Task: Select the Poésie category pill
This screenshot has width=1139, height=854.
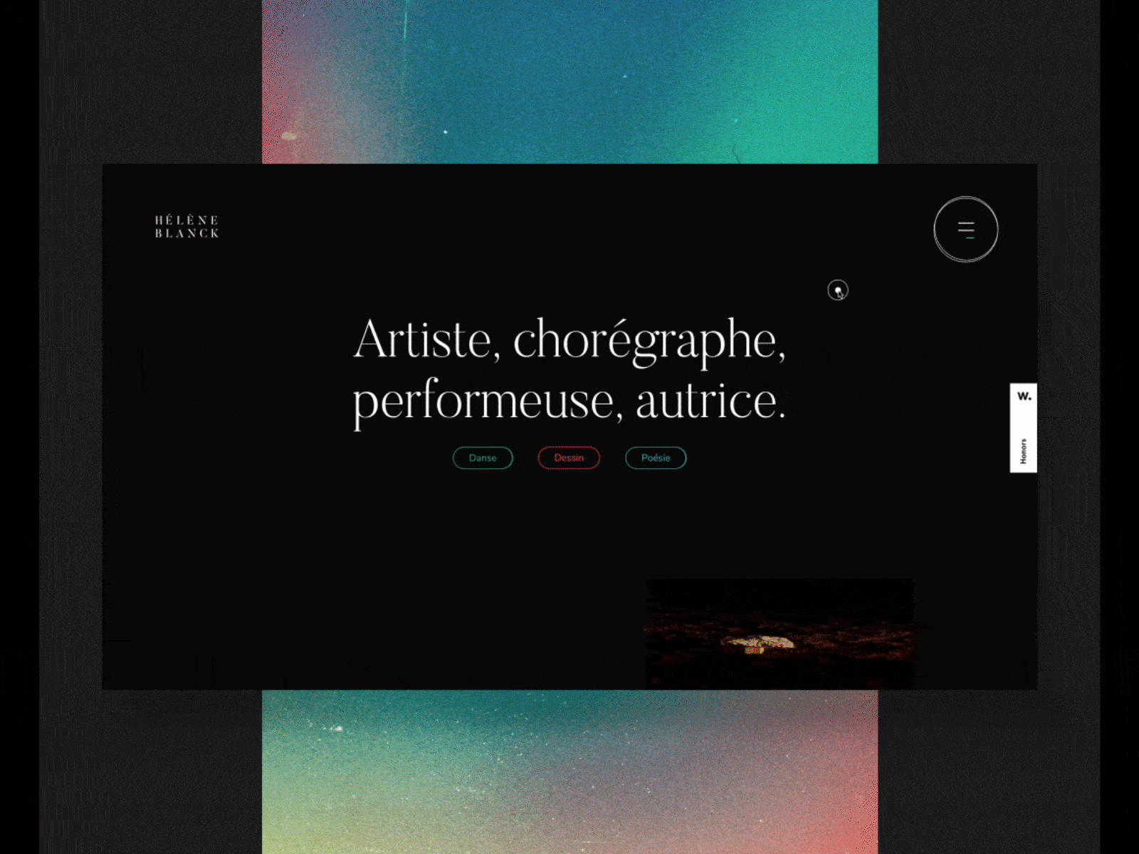Action: point(656,458)
